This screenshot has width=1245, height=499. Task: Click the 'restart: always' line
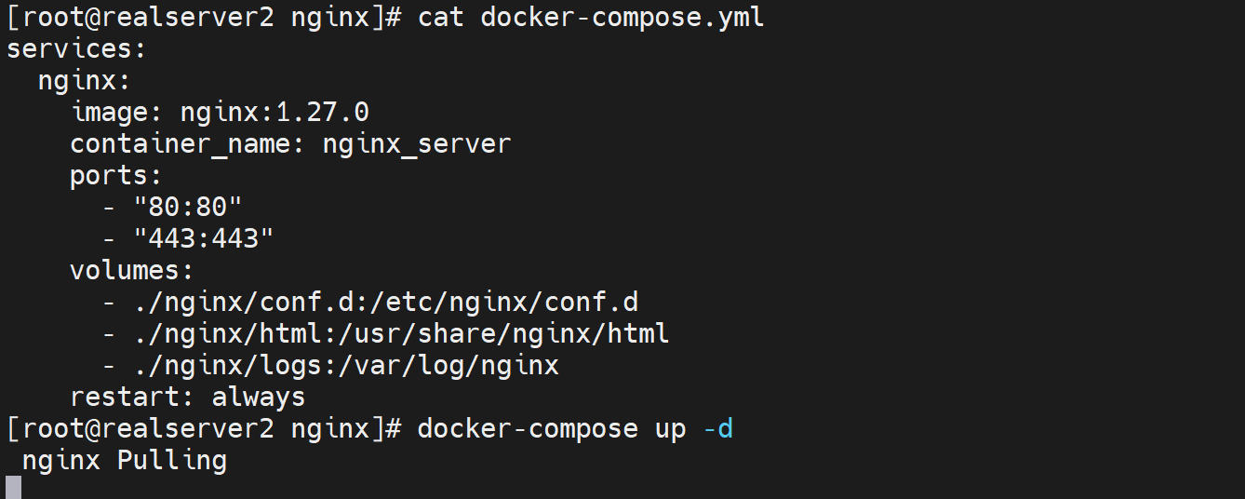click(187, 398)
